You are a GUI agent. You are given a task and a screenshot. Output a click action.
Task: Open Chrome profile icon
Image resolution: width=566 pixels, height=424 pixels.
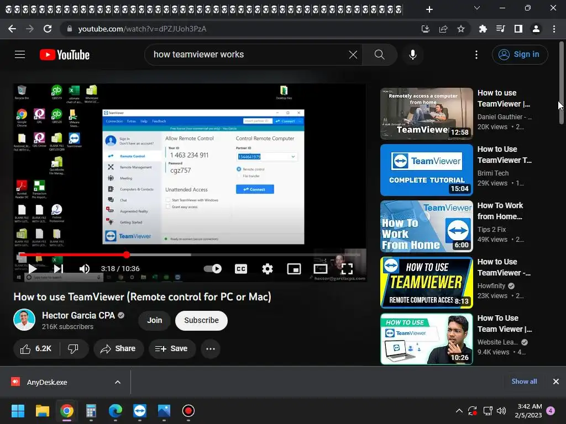[536, 29]
